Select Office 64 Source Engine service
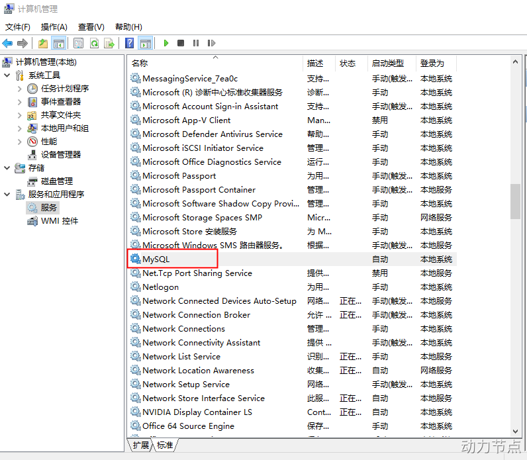This screenshot has width=527, height=460. 292,426
